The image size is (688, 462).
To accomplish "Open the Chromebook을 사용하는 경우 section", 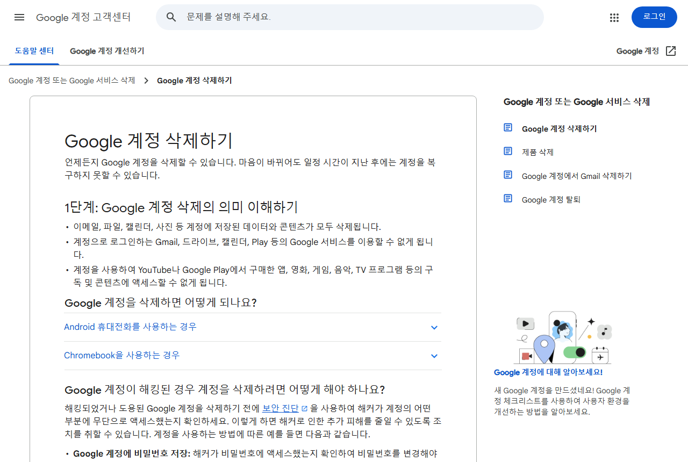I will click(x=253, y=356).
